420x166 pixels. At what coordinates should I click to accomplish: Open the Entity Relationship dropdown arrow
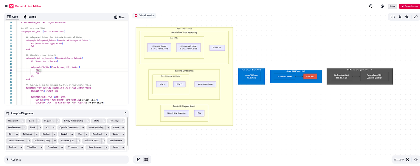click(x=87, y=121)
